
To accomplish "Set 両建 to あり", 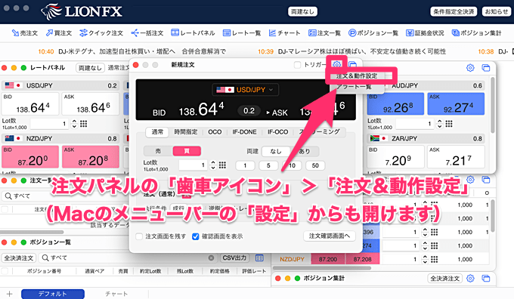I will pyautogui.click(x=304, y=151).
